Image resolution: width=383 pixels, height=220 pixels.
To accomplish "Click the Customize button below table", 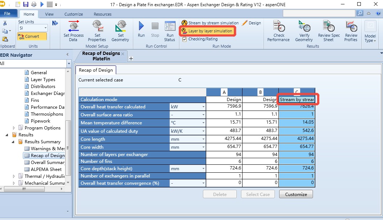I will [x=296, y=194].
